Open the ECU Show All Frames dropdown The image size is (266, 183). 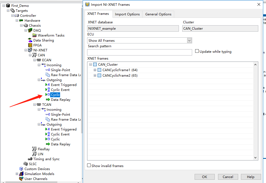pos(189,40)
